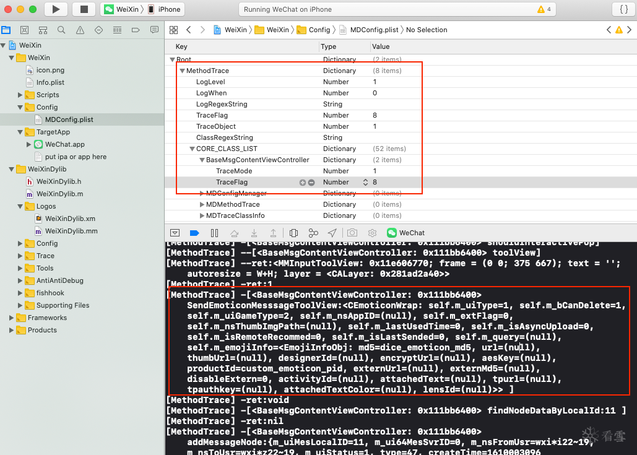
Task: Toggle breakpoints activation in debug bar
Action: click(194, 233)
